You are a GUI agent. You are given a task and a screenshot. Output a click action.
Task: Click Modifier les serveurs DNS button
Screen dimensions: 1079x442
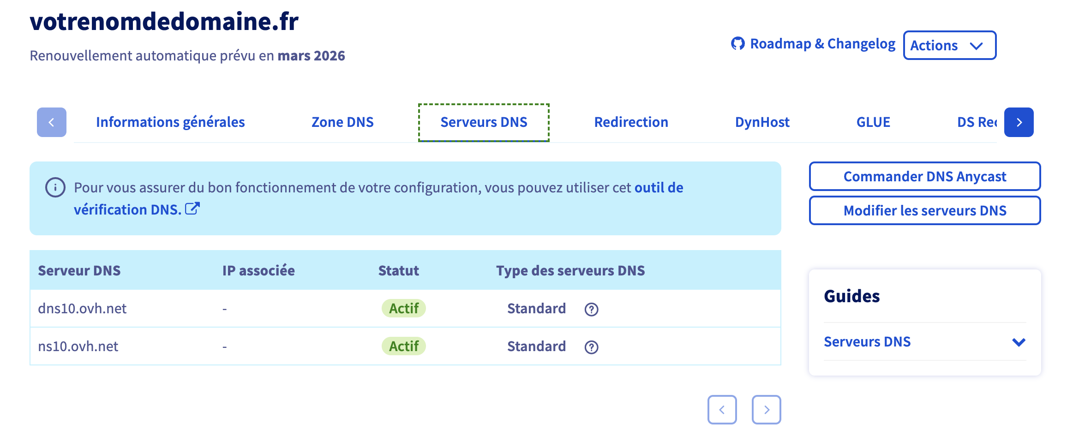coord(925,210)
